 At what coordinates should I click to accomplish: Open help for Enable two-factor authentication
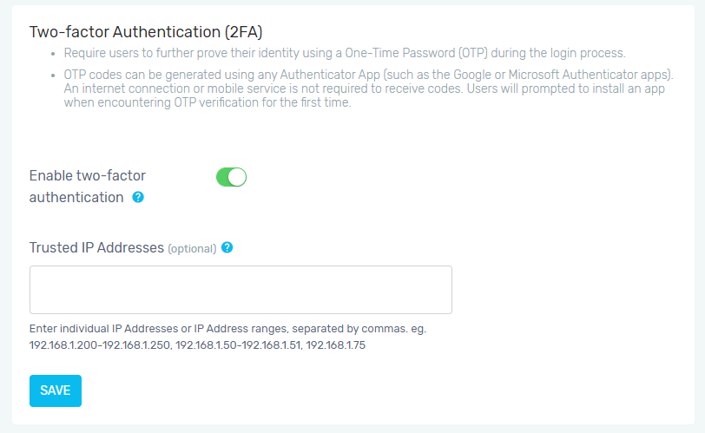[138, 197]
